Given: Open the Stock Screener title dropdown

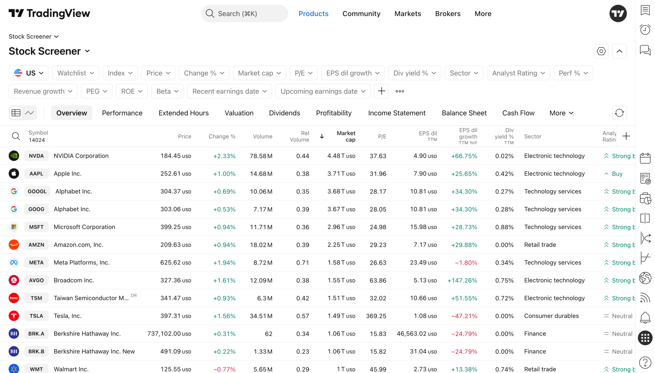Looking at the screenshot, I should (x=49, y=51).
